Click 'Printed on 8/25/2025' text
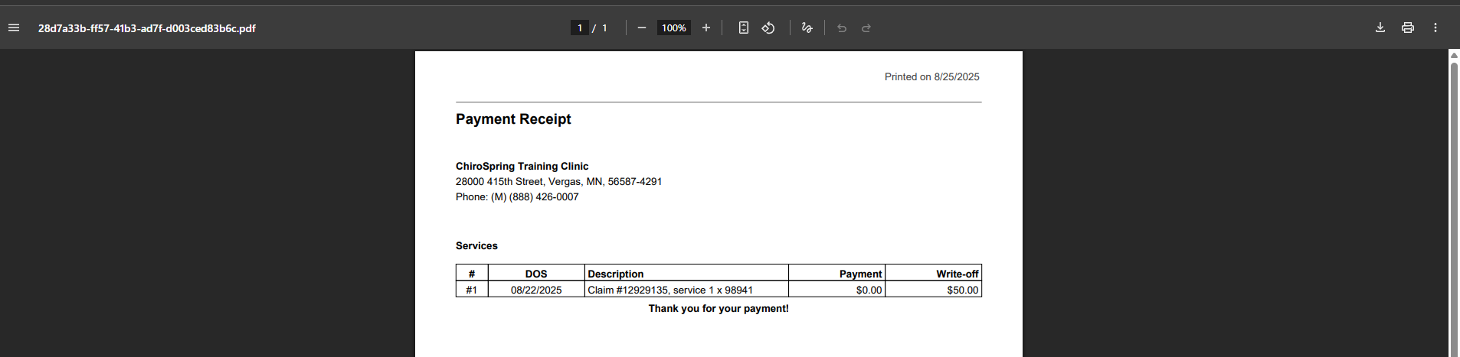The height and width of the screenshot is (357, 1460). (931, 77)
